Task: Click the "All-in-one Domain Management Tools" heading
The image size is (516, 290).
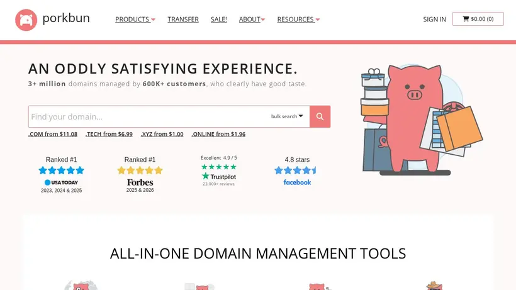Action: coord(258,254)
